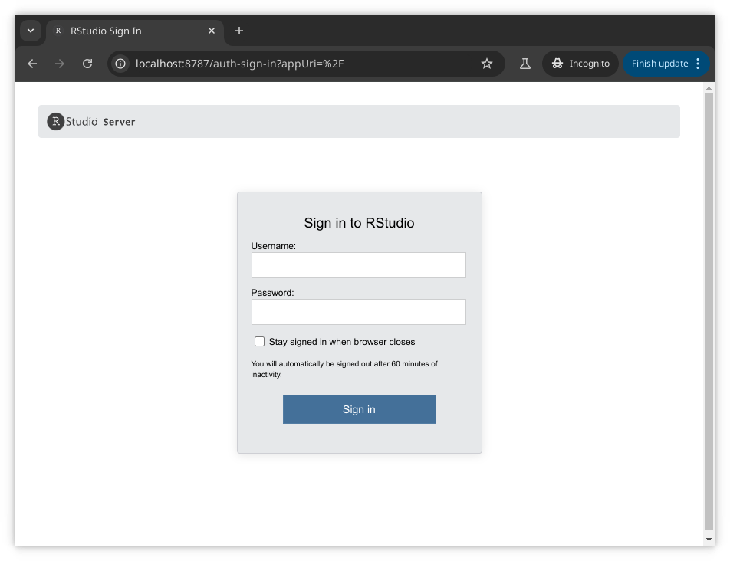The height and width of the screenshot is (561, 730).
Task: Bookmark this page with the star icon
Action: tap(486, 64)
